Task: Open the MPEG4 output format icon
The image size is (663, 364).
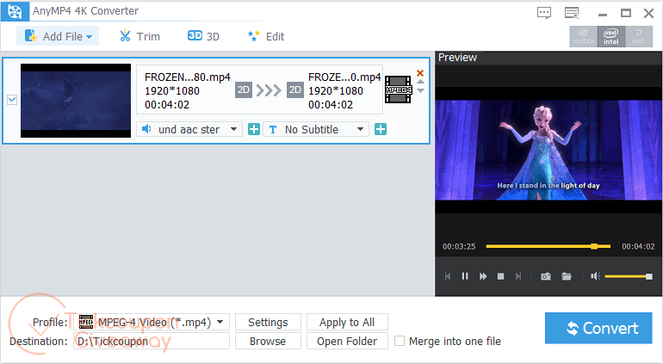Action: (x=398, y=89)
